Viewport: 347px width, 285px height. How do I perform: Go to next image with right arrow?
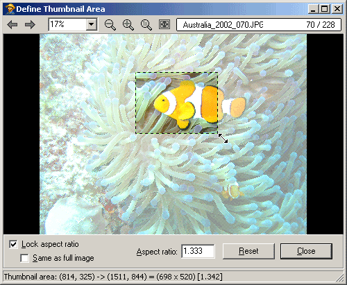pos(30,24)
